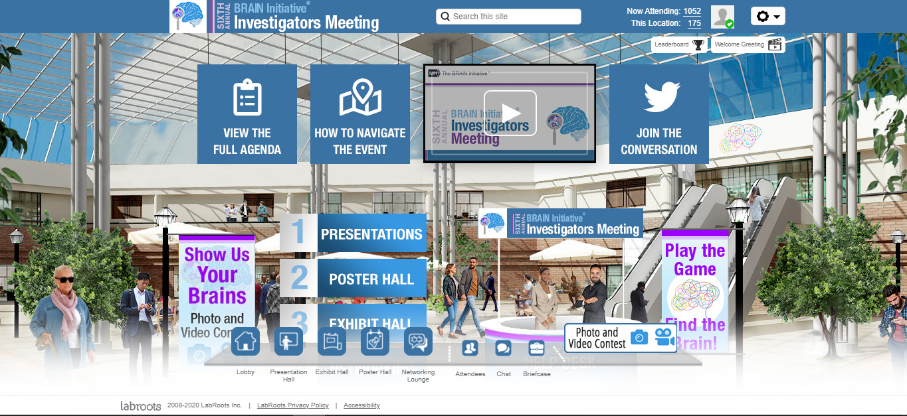Click the Now Attending count 1052

point(692,11)
